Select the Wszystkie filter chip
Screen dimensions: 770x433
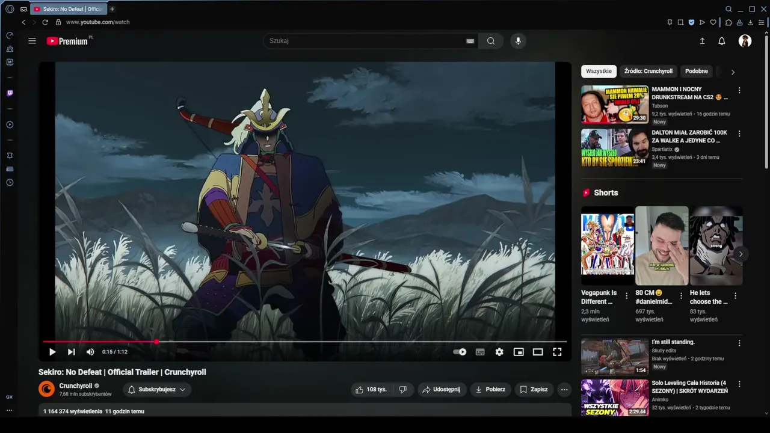[599, 71]
